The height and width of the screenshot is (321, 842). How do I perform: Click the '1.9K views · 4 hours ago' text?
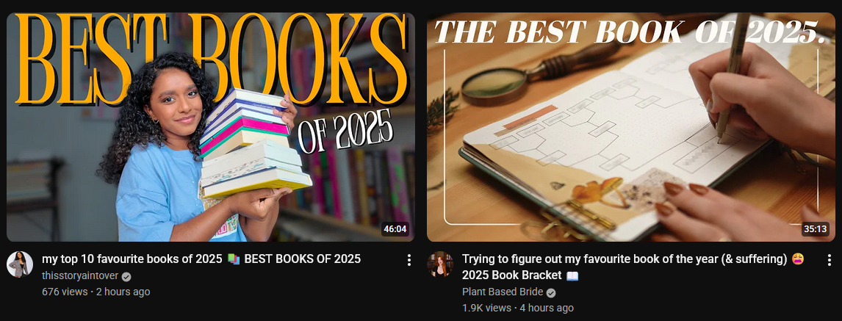click(x=518, y=308)
